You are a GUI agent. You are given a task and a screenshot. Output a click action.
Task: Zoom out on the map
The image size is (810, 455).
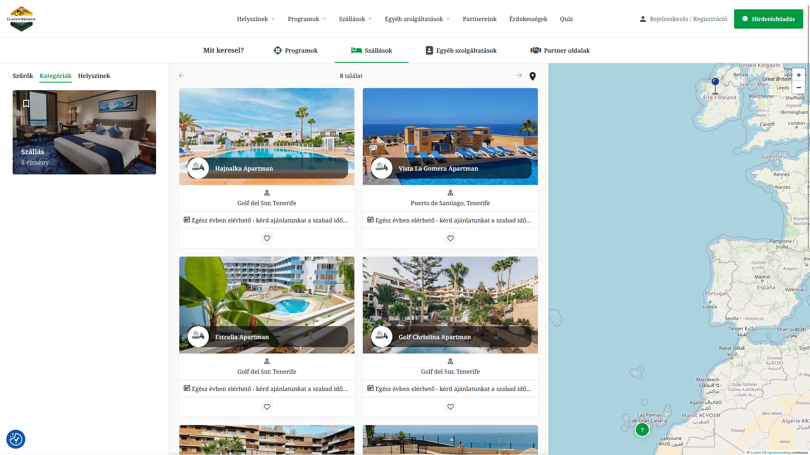point(799,88)
